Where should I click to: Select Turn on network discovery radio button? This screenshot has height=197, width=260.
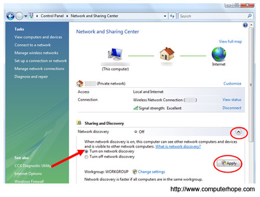(x=86, y=152)
